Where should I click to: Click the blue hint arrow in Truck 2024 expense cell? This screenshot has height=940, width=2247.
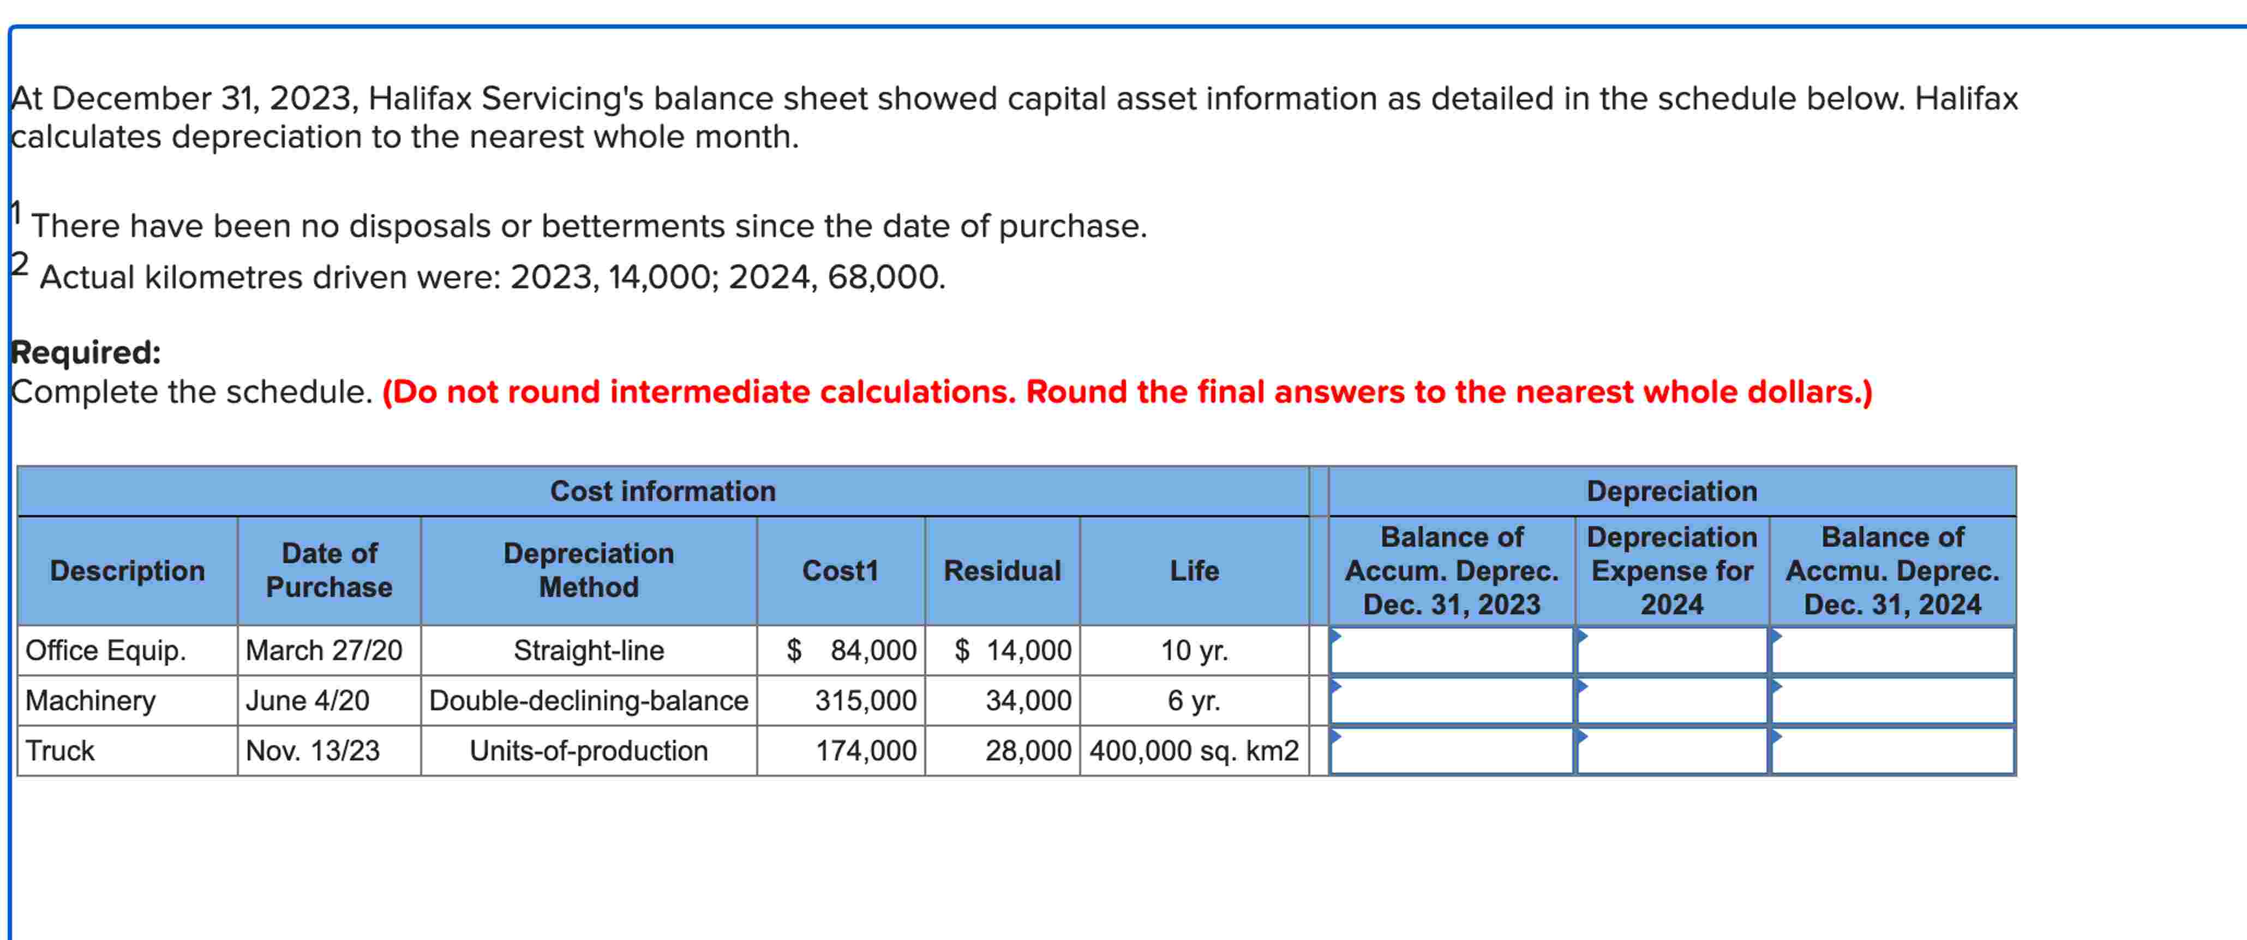coord(1583,738)
